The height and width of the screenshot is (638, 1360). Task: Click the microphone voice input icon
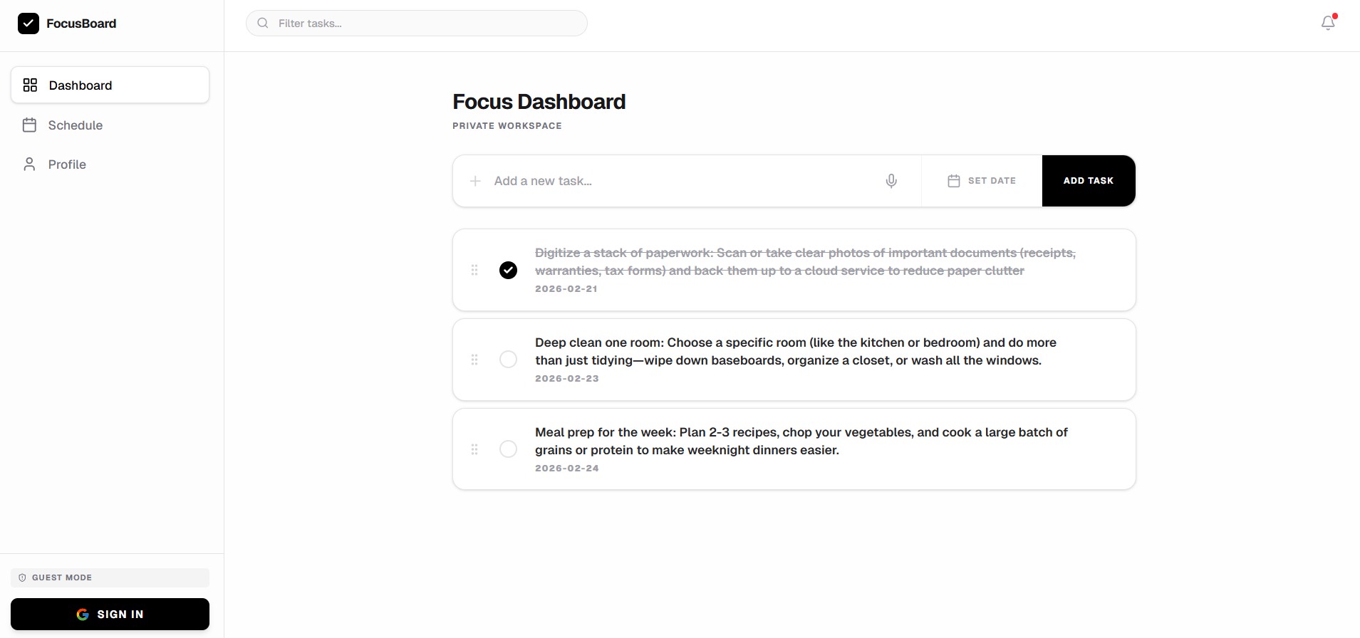point(891,181)
